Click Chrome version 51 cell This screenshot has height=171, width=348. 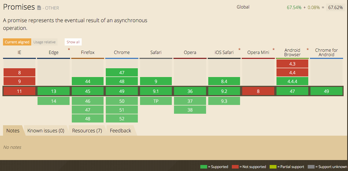122,110
